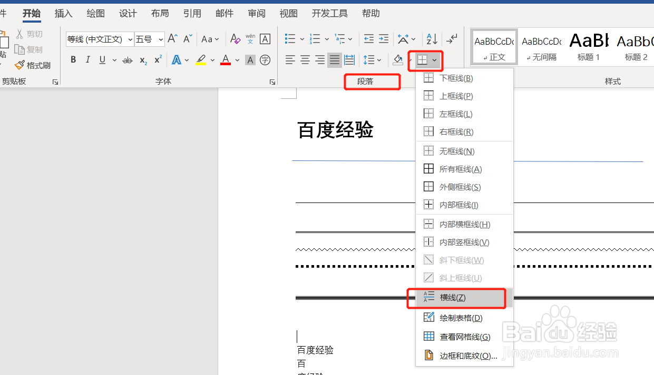Click the Cut (剪切) button
654x375 pixels.
click(x=28, y=34)
